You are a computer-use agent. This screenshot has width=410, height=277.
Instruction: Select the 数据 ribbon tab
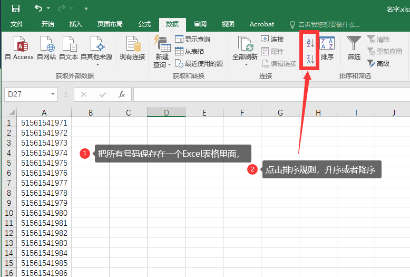pyautogui.click(x=172, y=24)
